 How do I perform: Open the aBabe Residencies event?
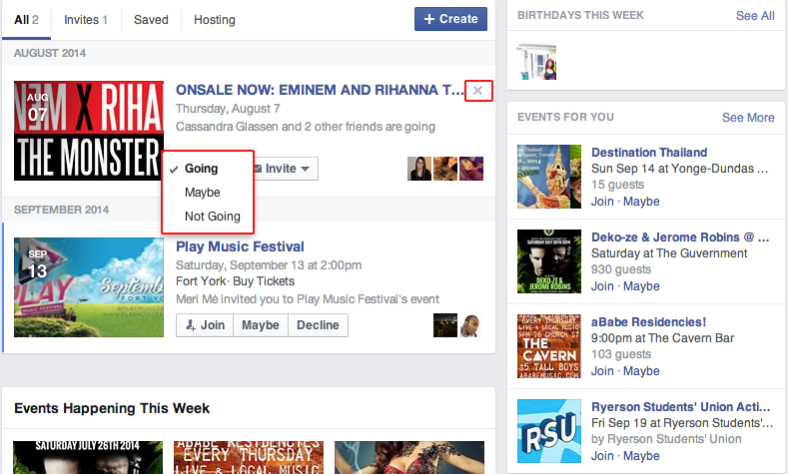648,322
